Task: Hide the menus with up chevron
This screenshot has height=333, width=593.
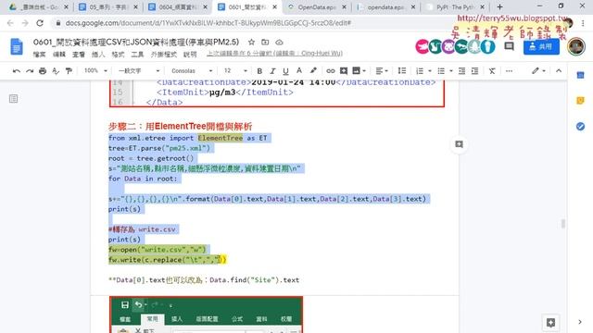Action: 559,71
